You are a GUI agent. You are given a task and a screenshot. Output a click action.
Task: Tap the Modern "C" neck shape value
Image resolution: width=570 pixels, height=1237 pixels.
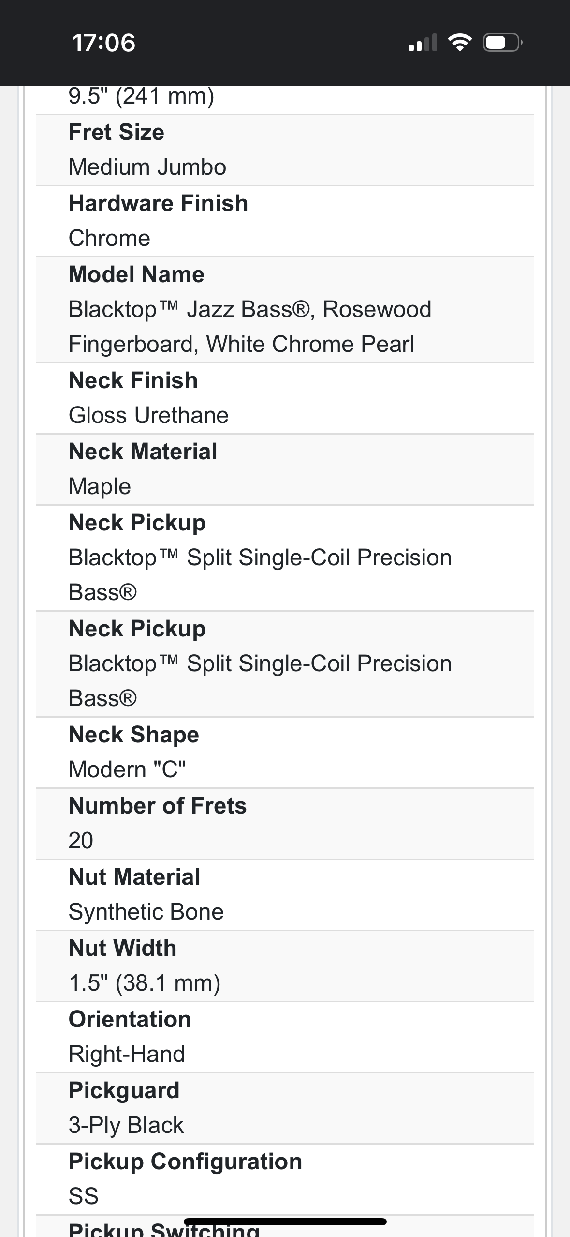(x=127, y=769)
